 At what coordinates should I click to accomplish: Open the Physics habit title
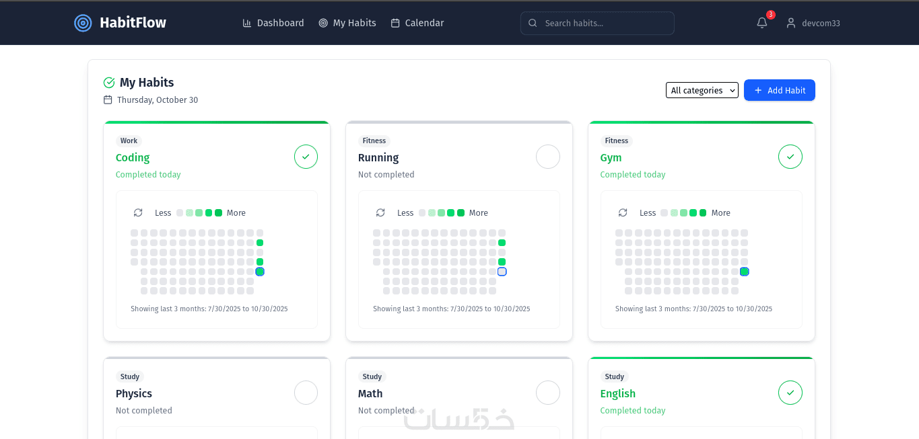tap(134, 393)
